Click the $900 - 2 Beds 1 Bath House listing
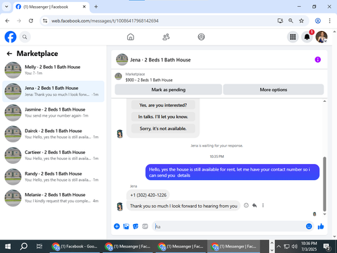This screenshot has height=253, width=337. pyautogui.click(x=149, y=80)
